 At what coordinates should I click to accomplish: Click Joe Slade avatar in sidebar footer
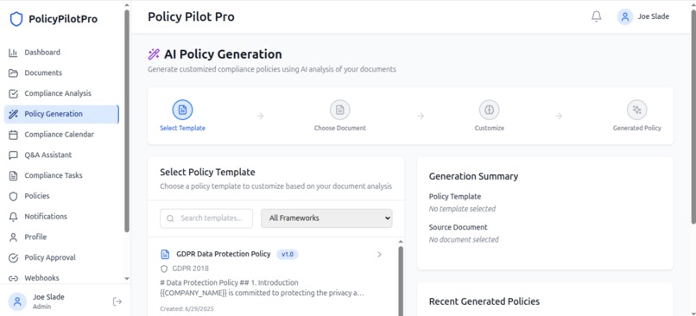click(x=17, y=302)
